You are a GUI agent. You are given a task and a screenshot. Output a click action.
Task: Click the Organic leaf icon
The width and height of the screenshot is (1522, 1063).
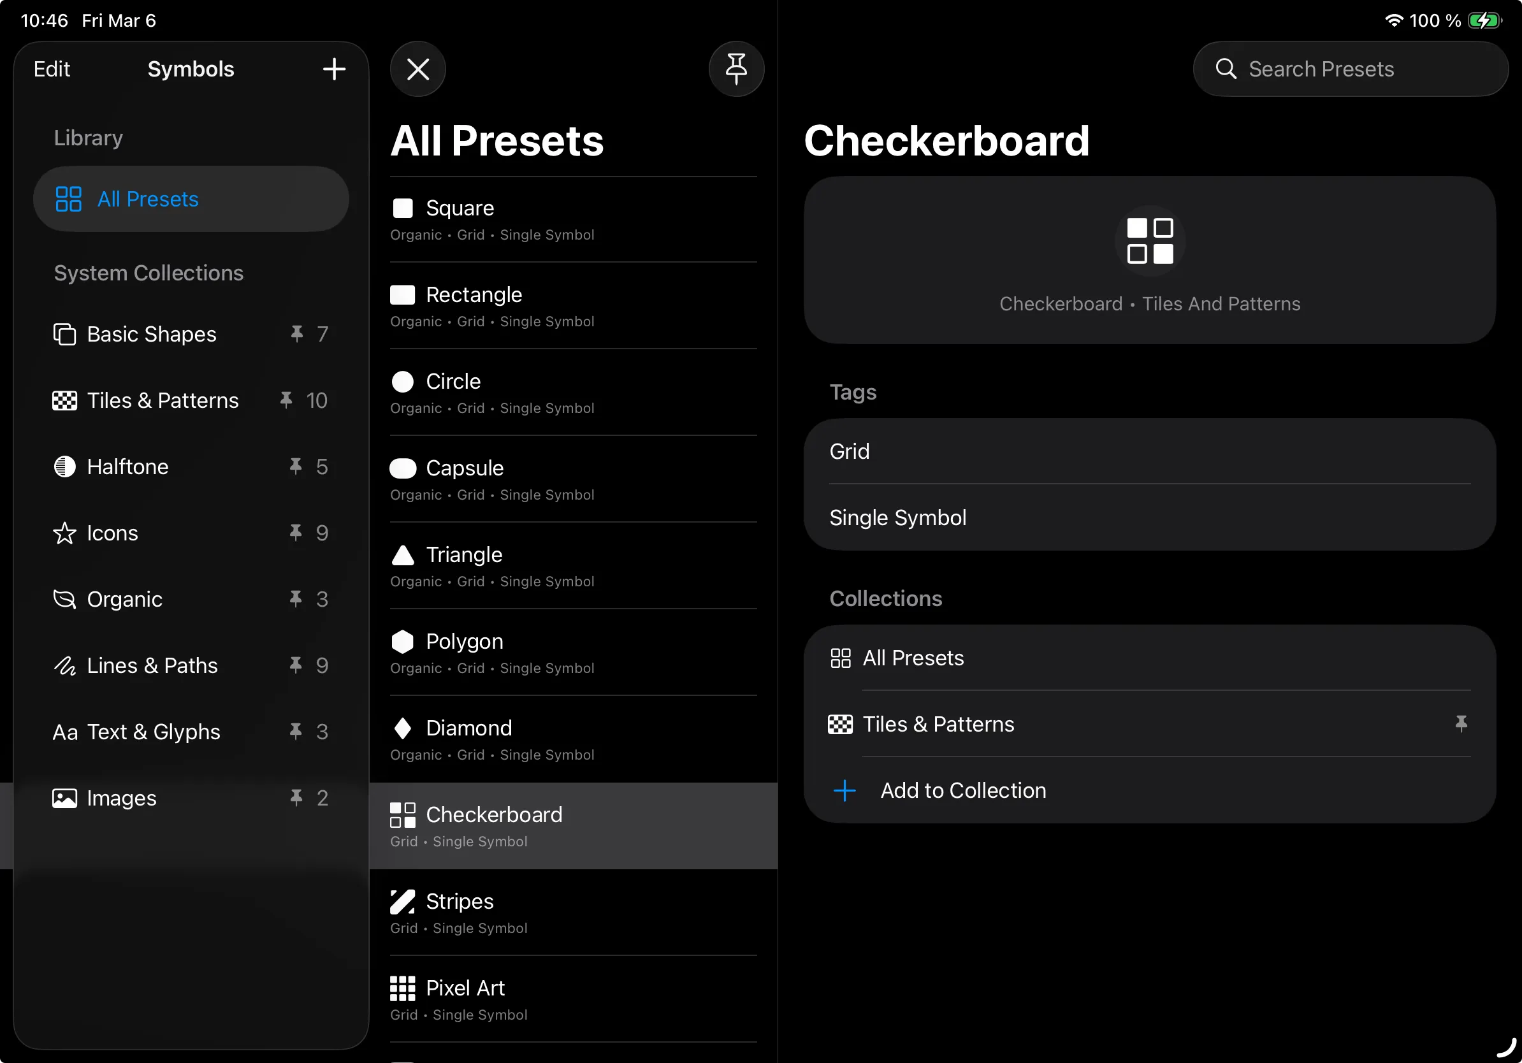pos(64,599)
